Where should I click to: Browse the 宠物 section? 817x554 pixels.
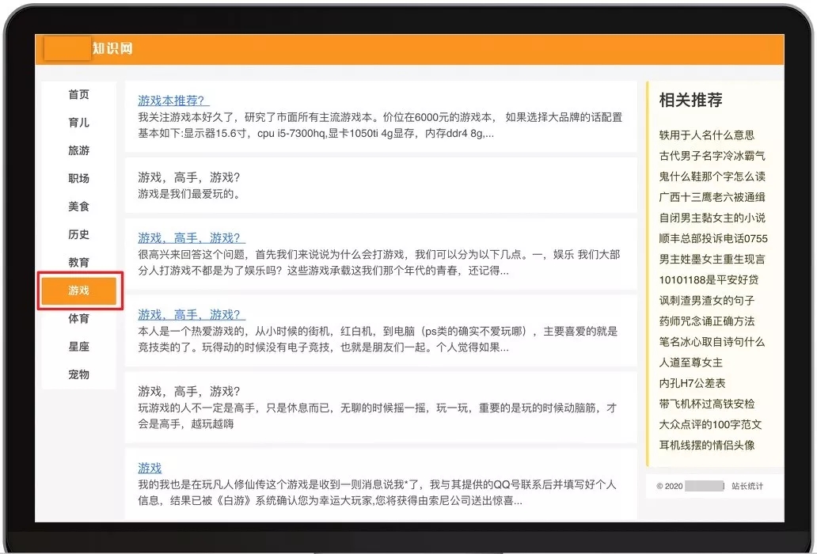point(78,374)
